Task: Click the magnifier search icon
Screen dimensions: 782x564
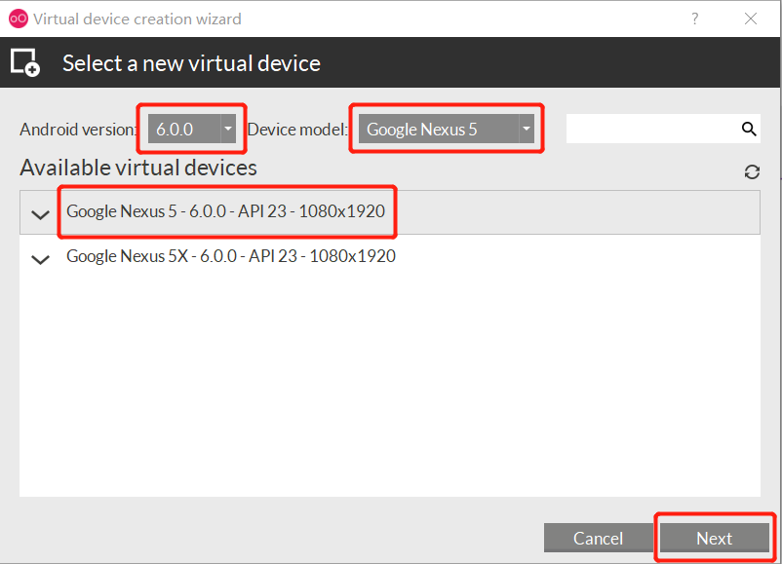Action: pyautogui.click(x=749, y=129)
